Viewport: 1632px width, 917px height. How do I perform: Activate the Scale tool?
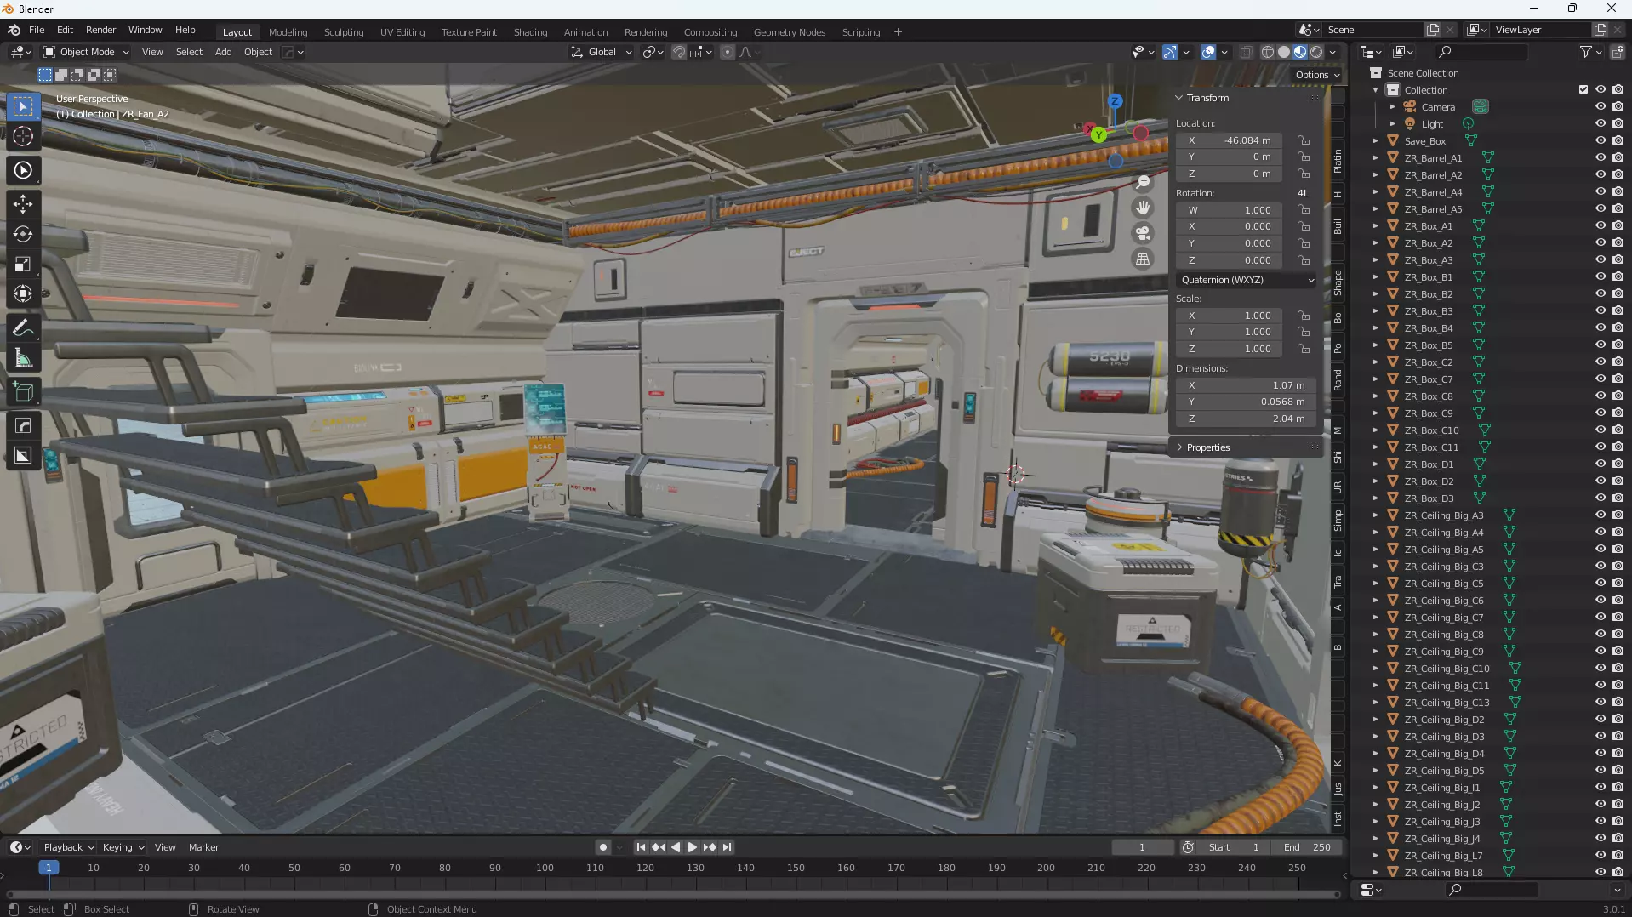click(23, 264)
